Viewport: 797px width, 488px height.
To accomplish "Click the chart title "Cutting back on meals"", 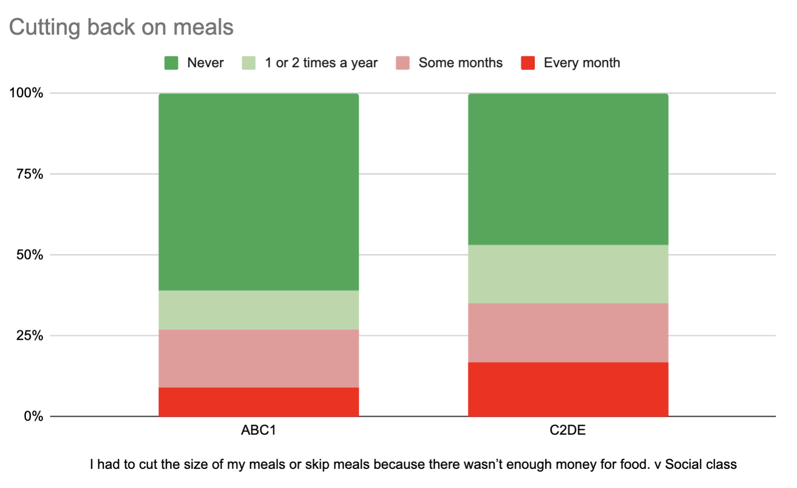I will pyautogui.click(x=121, y=27).
